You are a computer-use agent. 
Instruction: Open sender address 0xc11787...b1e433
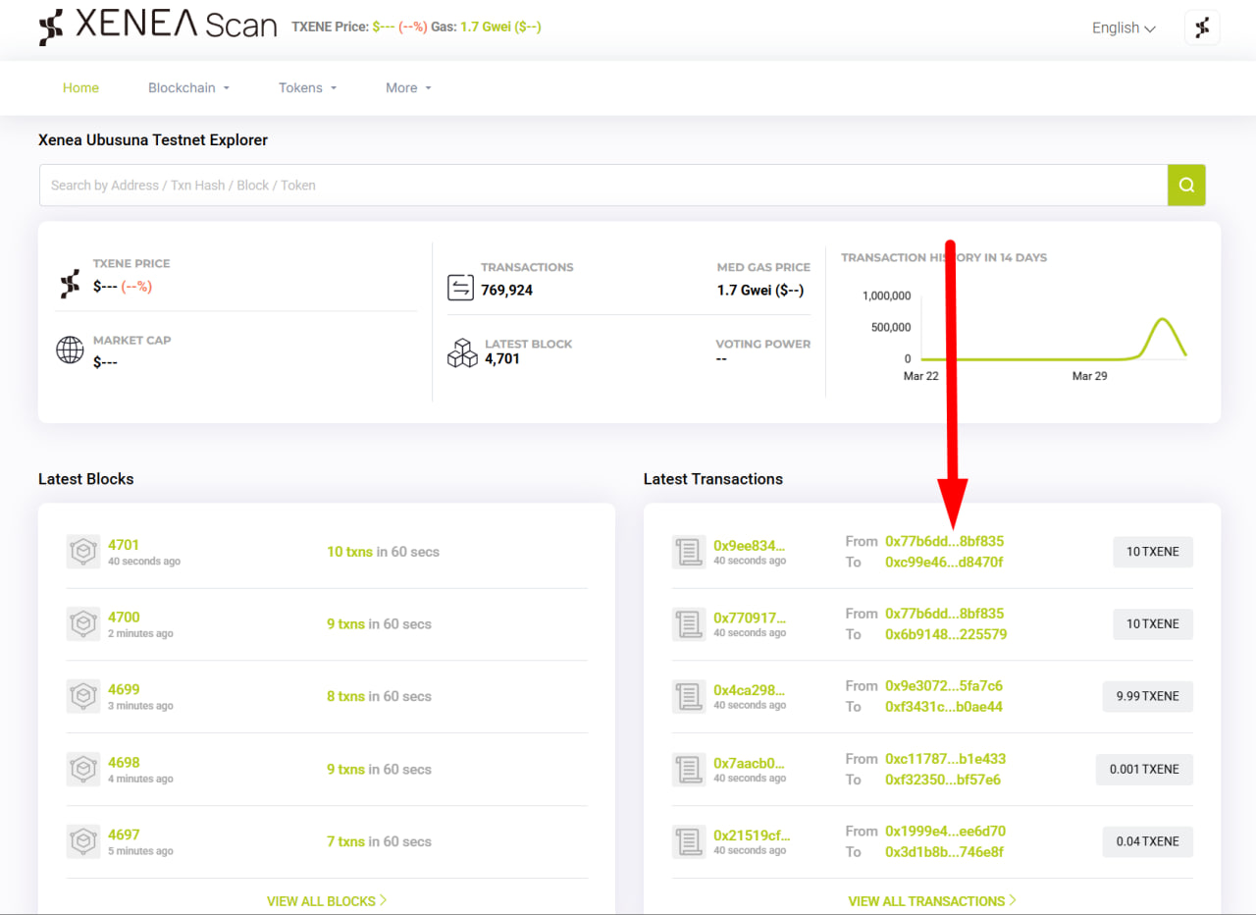pos(945,759)
